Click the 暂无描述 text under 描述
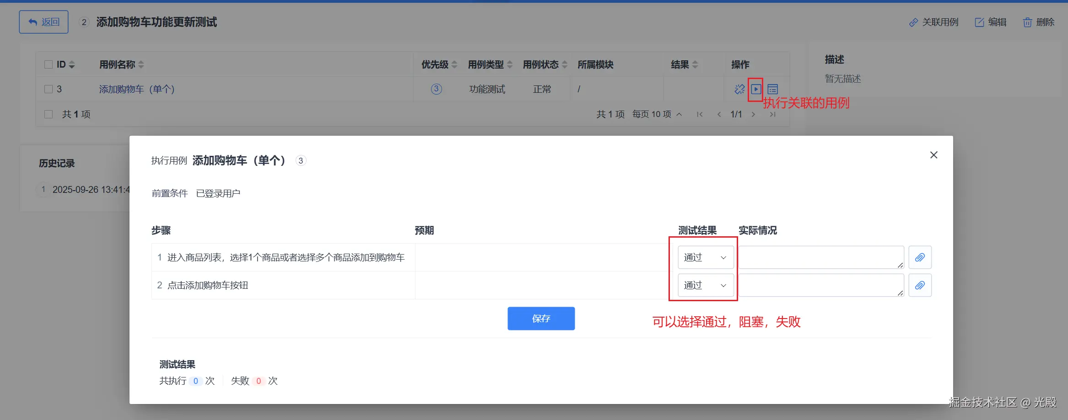The width and height of the screenshot is (1068, 420). 843,79
